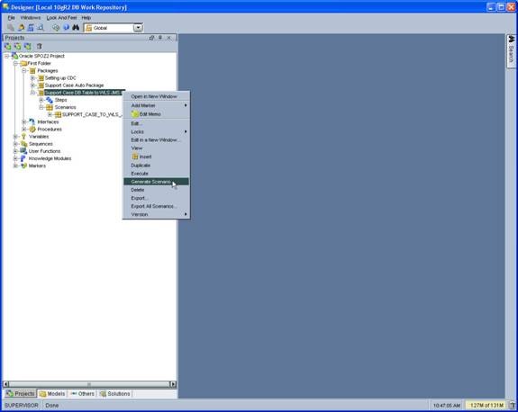
Task: Collapse the Oracle SPOZ2 Project node
Action: (6, 56)
